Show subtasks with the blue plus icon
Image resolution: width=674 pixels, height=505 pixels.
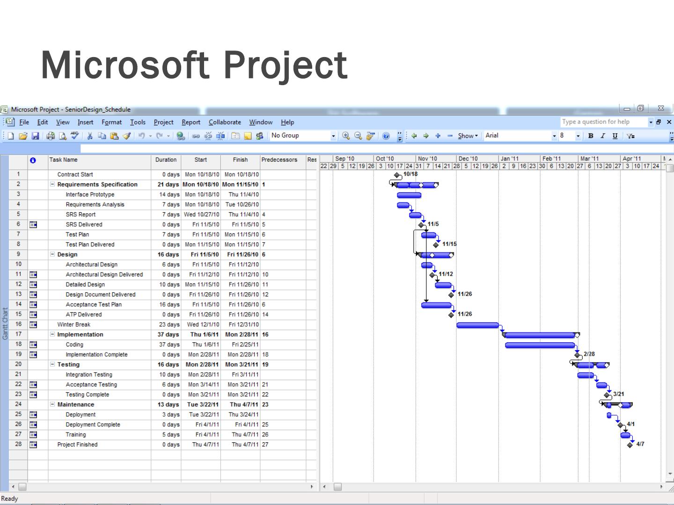(x=438, y=136)
